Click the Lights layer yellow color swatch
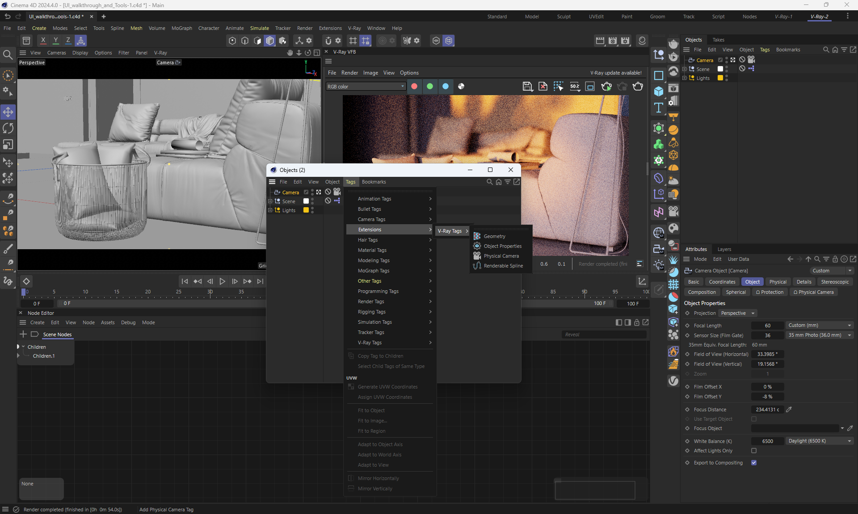The image size is (858, 514). click(x=720, y=78)
